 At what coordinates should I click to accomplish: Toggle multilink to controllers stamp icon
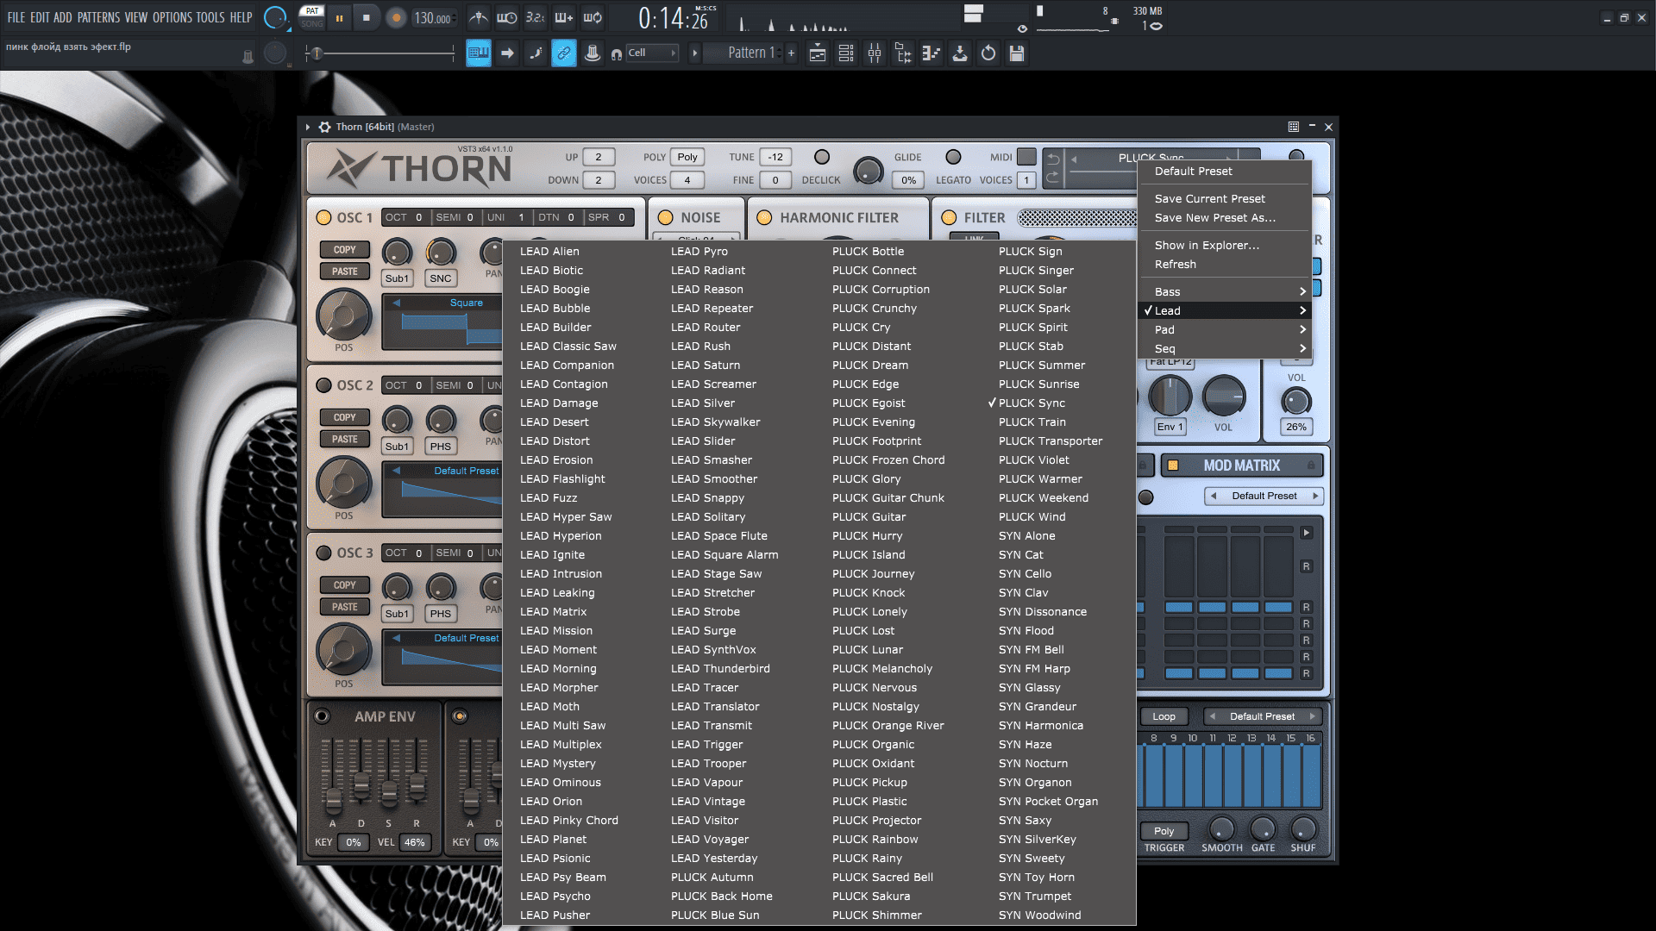[x=592, y=53]
